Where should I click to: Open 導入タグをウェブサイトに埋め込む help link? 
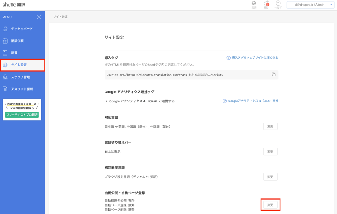coord(255,57)
